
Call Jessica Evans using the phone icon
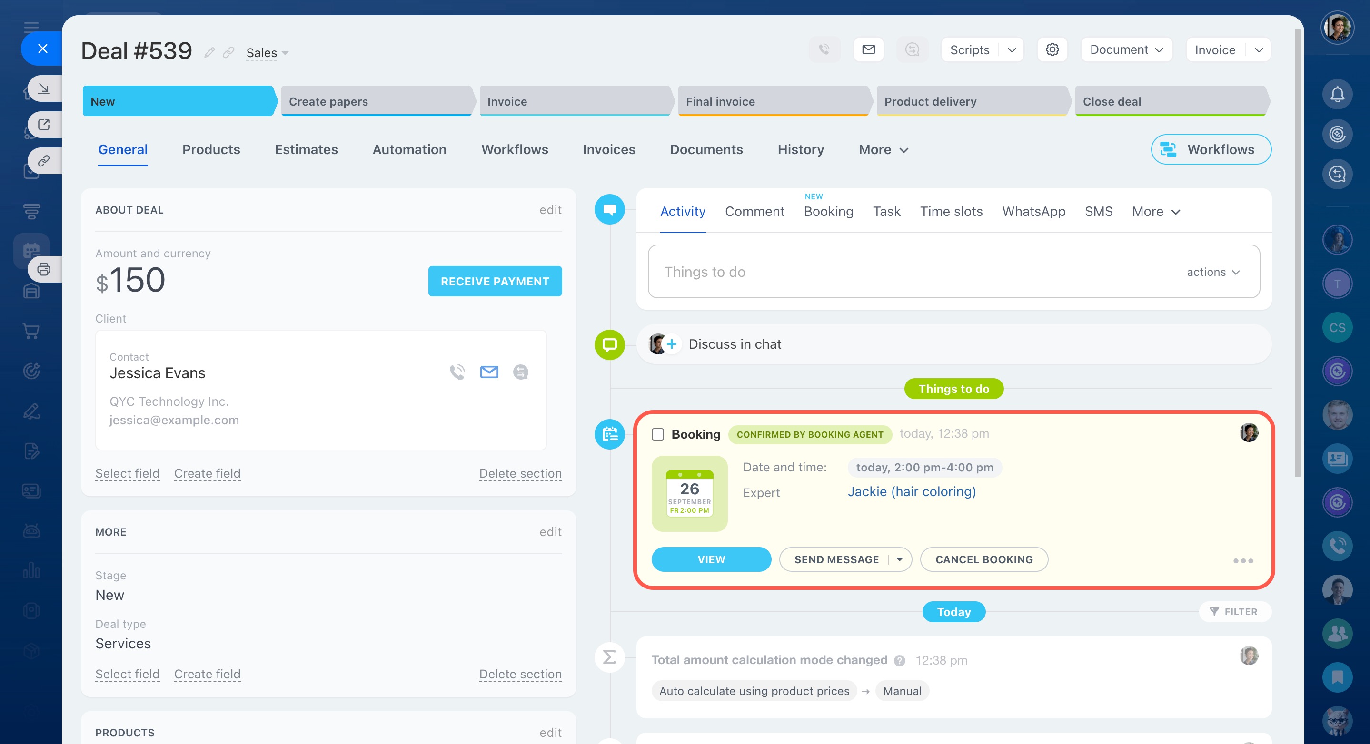457,372
